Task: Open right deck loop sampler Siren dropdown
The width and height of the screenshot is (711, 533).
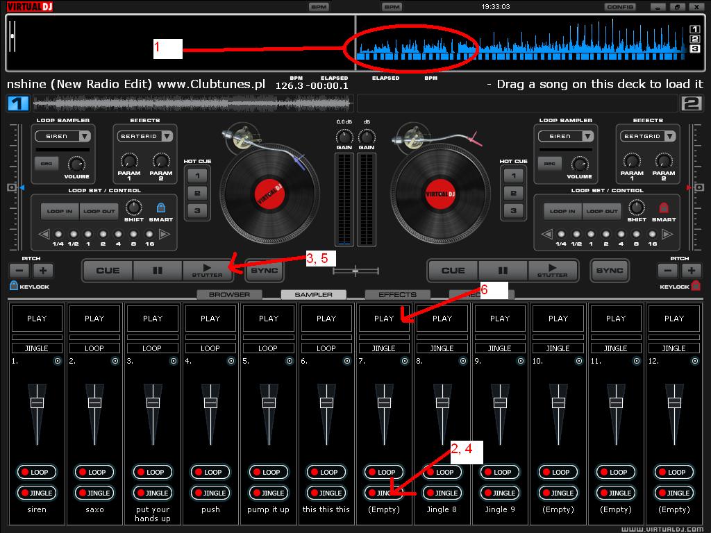Action: click(566, 136)
